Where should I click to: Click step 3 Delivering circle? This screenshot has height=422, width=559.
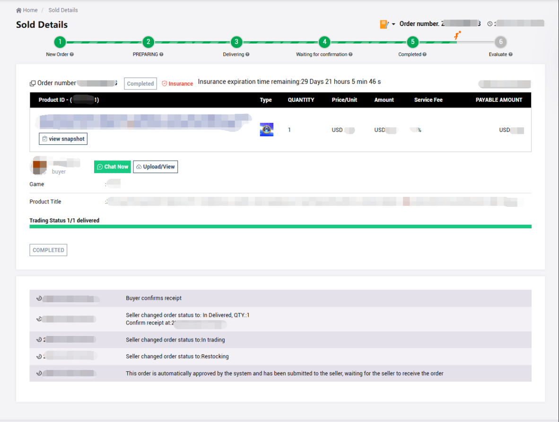point(236,42)
